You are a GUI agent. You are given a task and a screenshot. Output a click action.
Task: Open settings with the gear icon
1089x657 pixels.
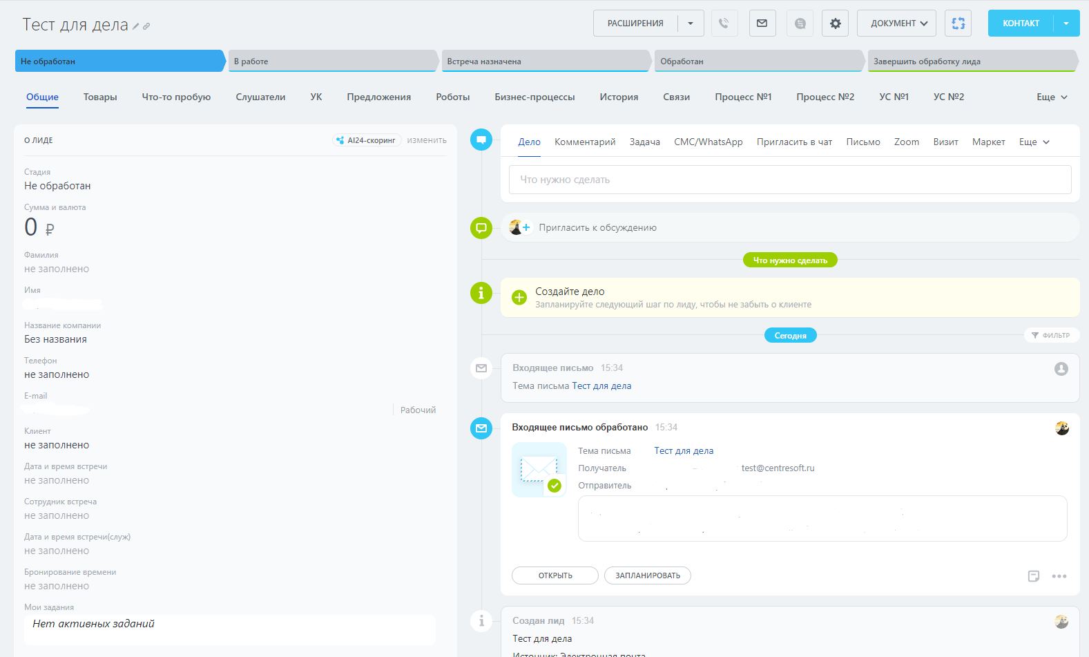pyautogui.click(x=835, y=23)
